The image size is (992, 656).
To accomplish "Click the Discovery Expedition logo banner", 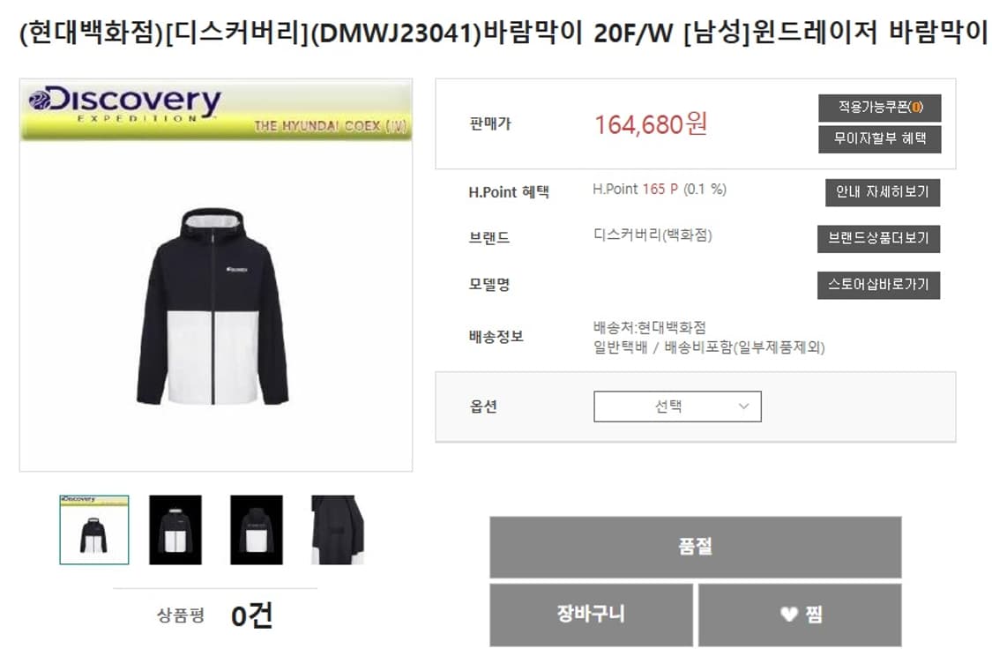I will (216, 110).
